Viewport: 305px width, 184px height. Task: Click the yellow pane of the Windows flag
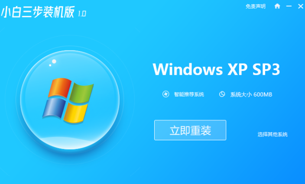pyautogui.click(x=75, y=113)
